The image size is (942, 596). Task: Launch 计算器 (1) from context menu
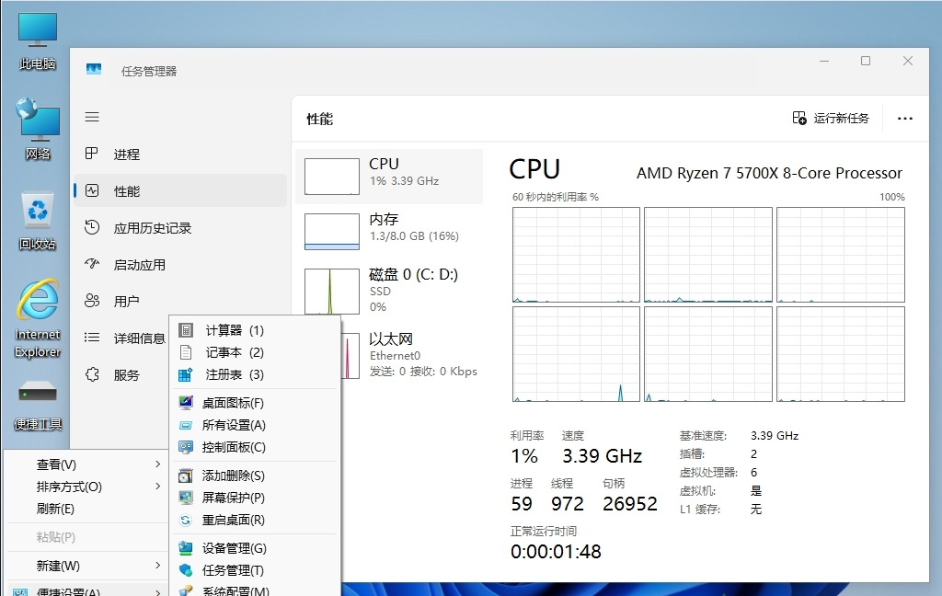tap(256, 330)
